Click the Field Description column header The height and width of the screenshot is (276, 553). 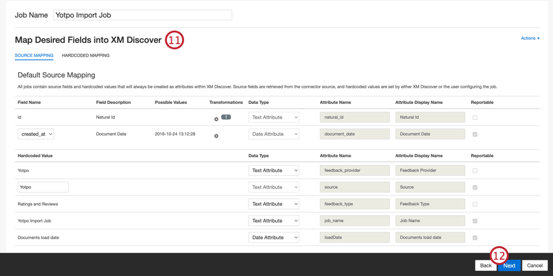(x=113, y=103)
